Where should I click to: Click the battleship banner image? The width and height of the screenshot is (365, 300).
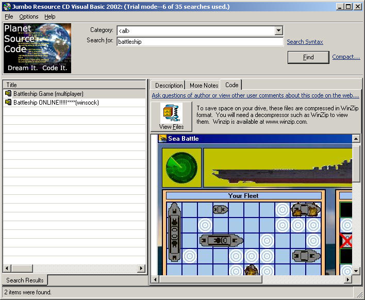tap(278, 168)
